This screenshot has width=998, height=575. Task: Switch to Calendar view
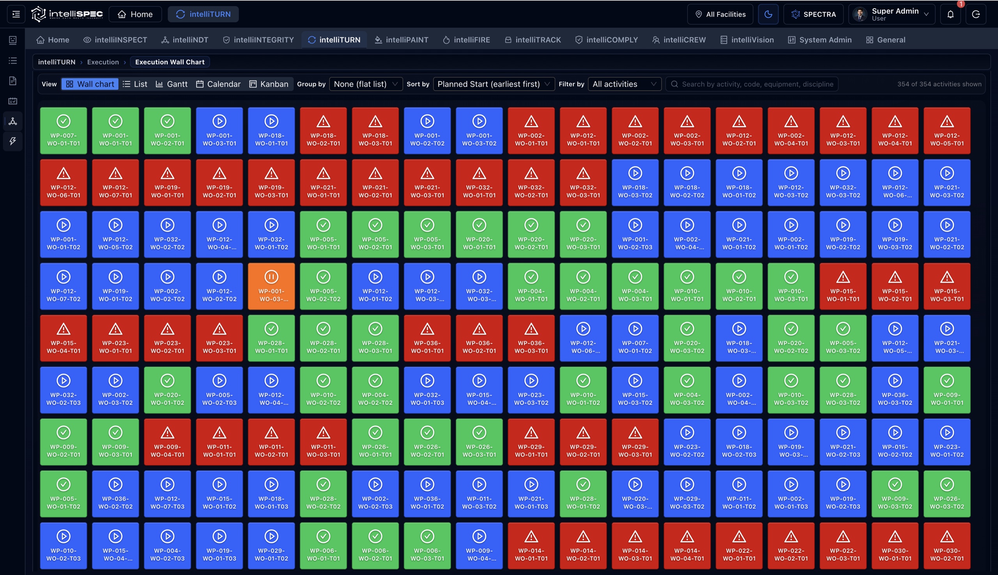(x=218, y=84)
